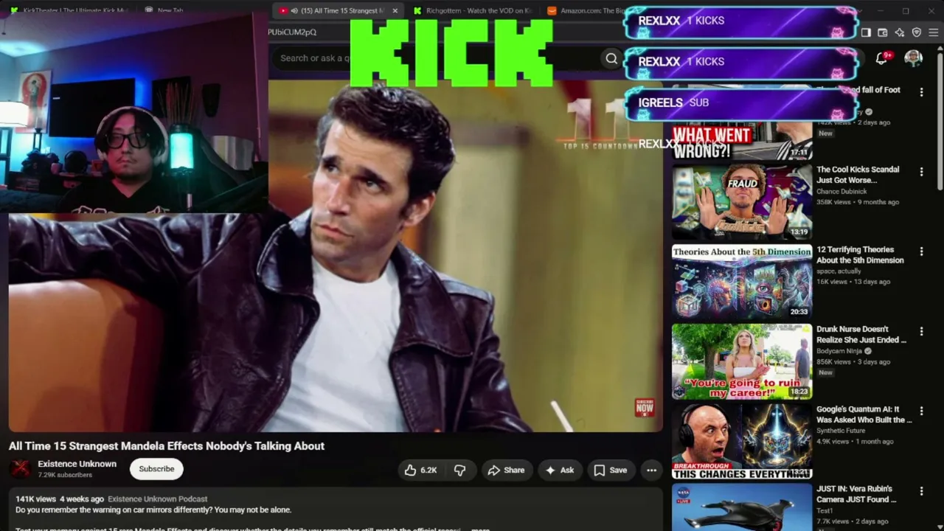Switch to the Amazon.com tab
Image resolution: width=944 pixels, height=531 pixels.
click(588, 11)
